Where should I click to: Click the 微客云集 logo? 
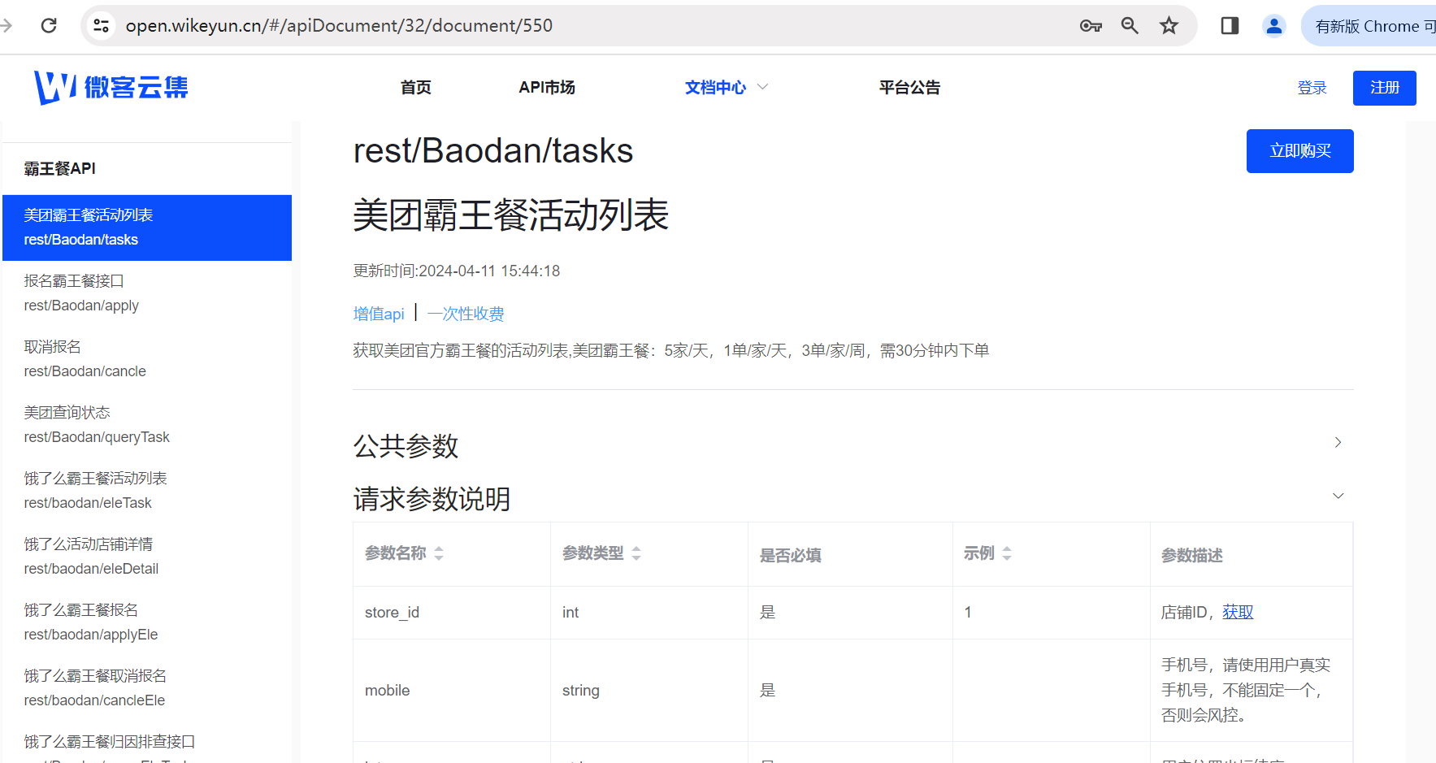point(111,87)
